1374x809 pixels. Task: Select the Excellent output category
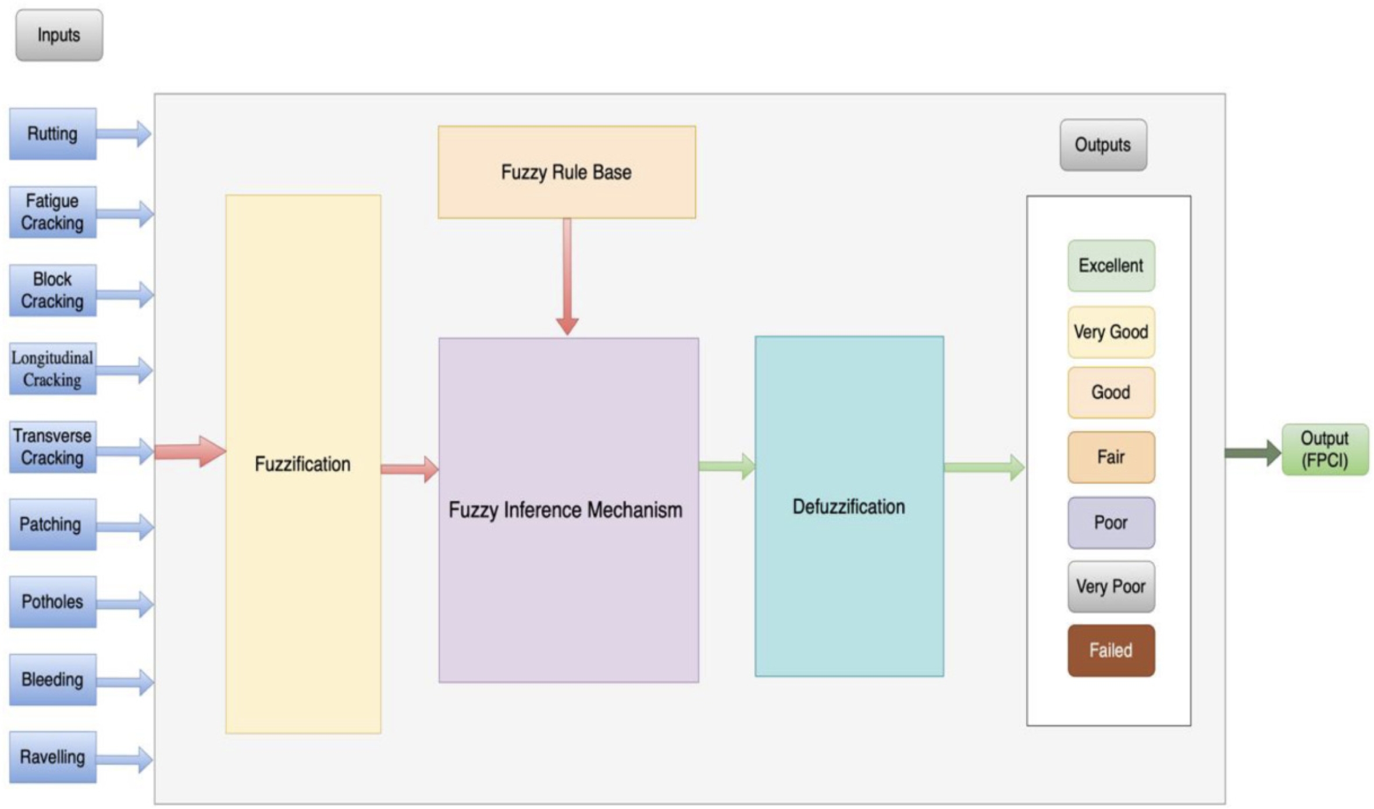click(x=1110, y=266)
